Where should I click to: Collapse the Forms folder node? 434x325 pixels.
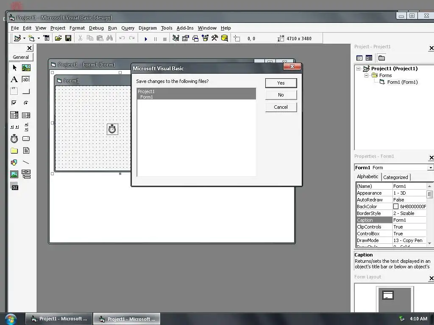[x=367, y=75]
